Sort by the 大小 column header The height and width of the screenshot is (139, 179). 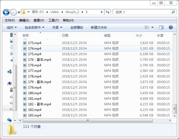click(139, 35)
